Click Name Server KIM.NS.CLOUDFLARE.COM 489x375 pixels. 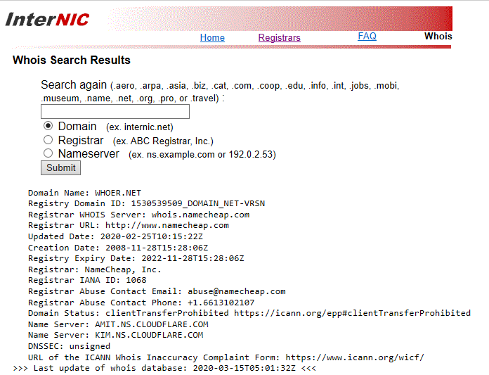(116, 335)
